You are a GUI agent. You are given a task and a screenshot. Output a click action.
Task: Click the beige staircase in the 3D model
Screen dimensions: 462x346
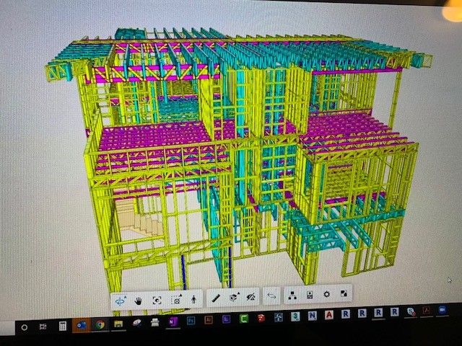pyautogui.click(x=139, y=218)
